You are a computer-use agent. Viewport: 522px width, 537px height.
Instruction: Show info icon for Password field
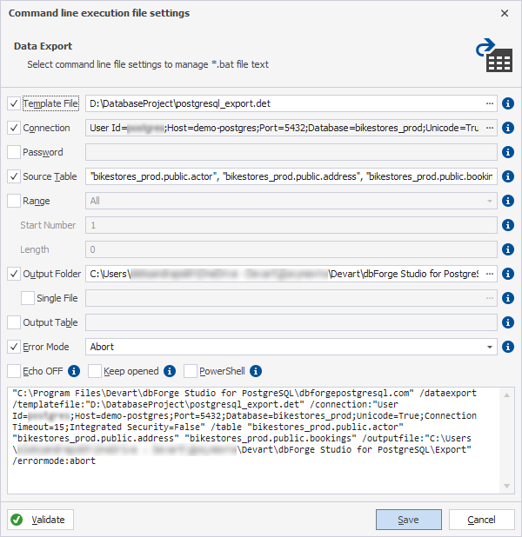[507, 152]
